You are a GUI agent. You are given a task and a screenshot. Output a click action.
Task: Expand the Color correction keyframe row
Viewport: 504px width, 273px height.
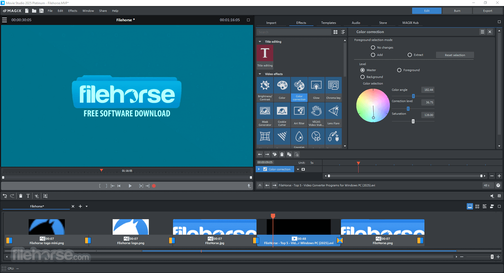point(259,169)
